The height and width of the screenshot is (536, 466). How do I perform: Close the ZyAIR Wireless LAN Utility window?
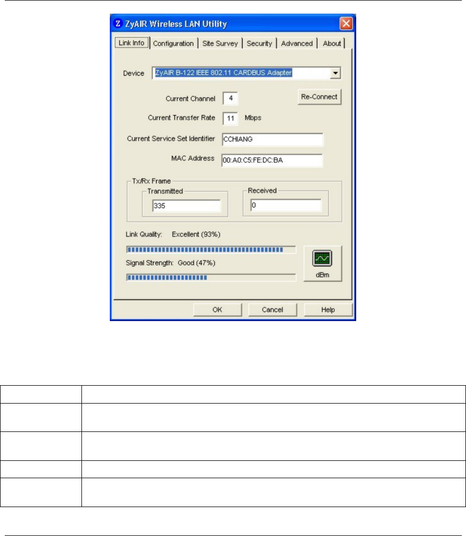click(x=346, y=24)
